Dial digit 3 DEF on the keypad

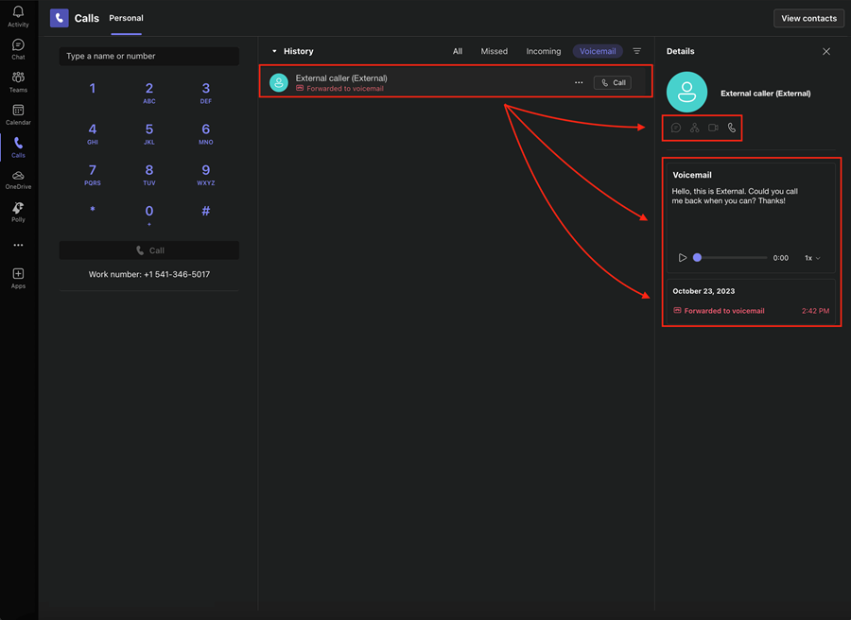pos(206,93)
